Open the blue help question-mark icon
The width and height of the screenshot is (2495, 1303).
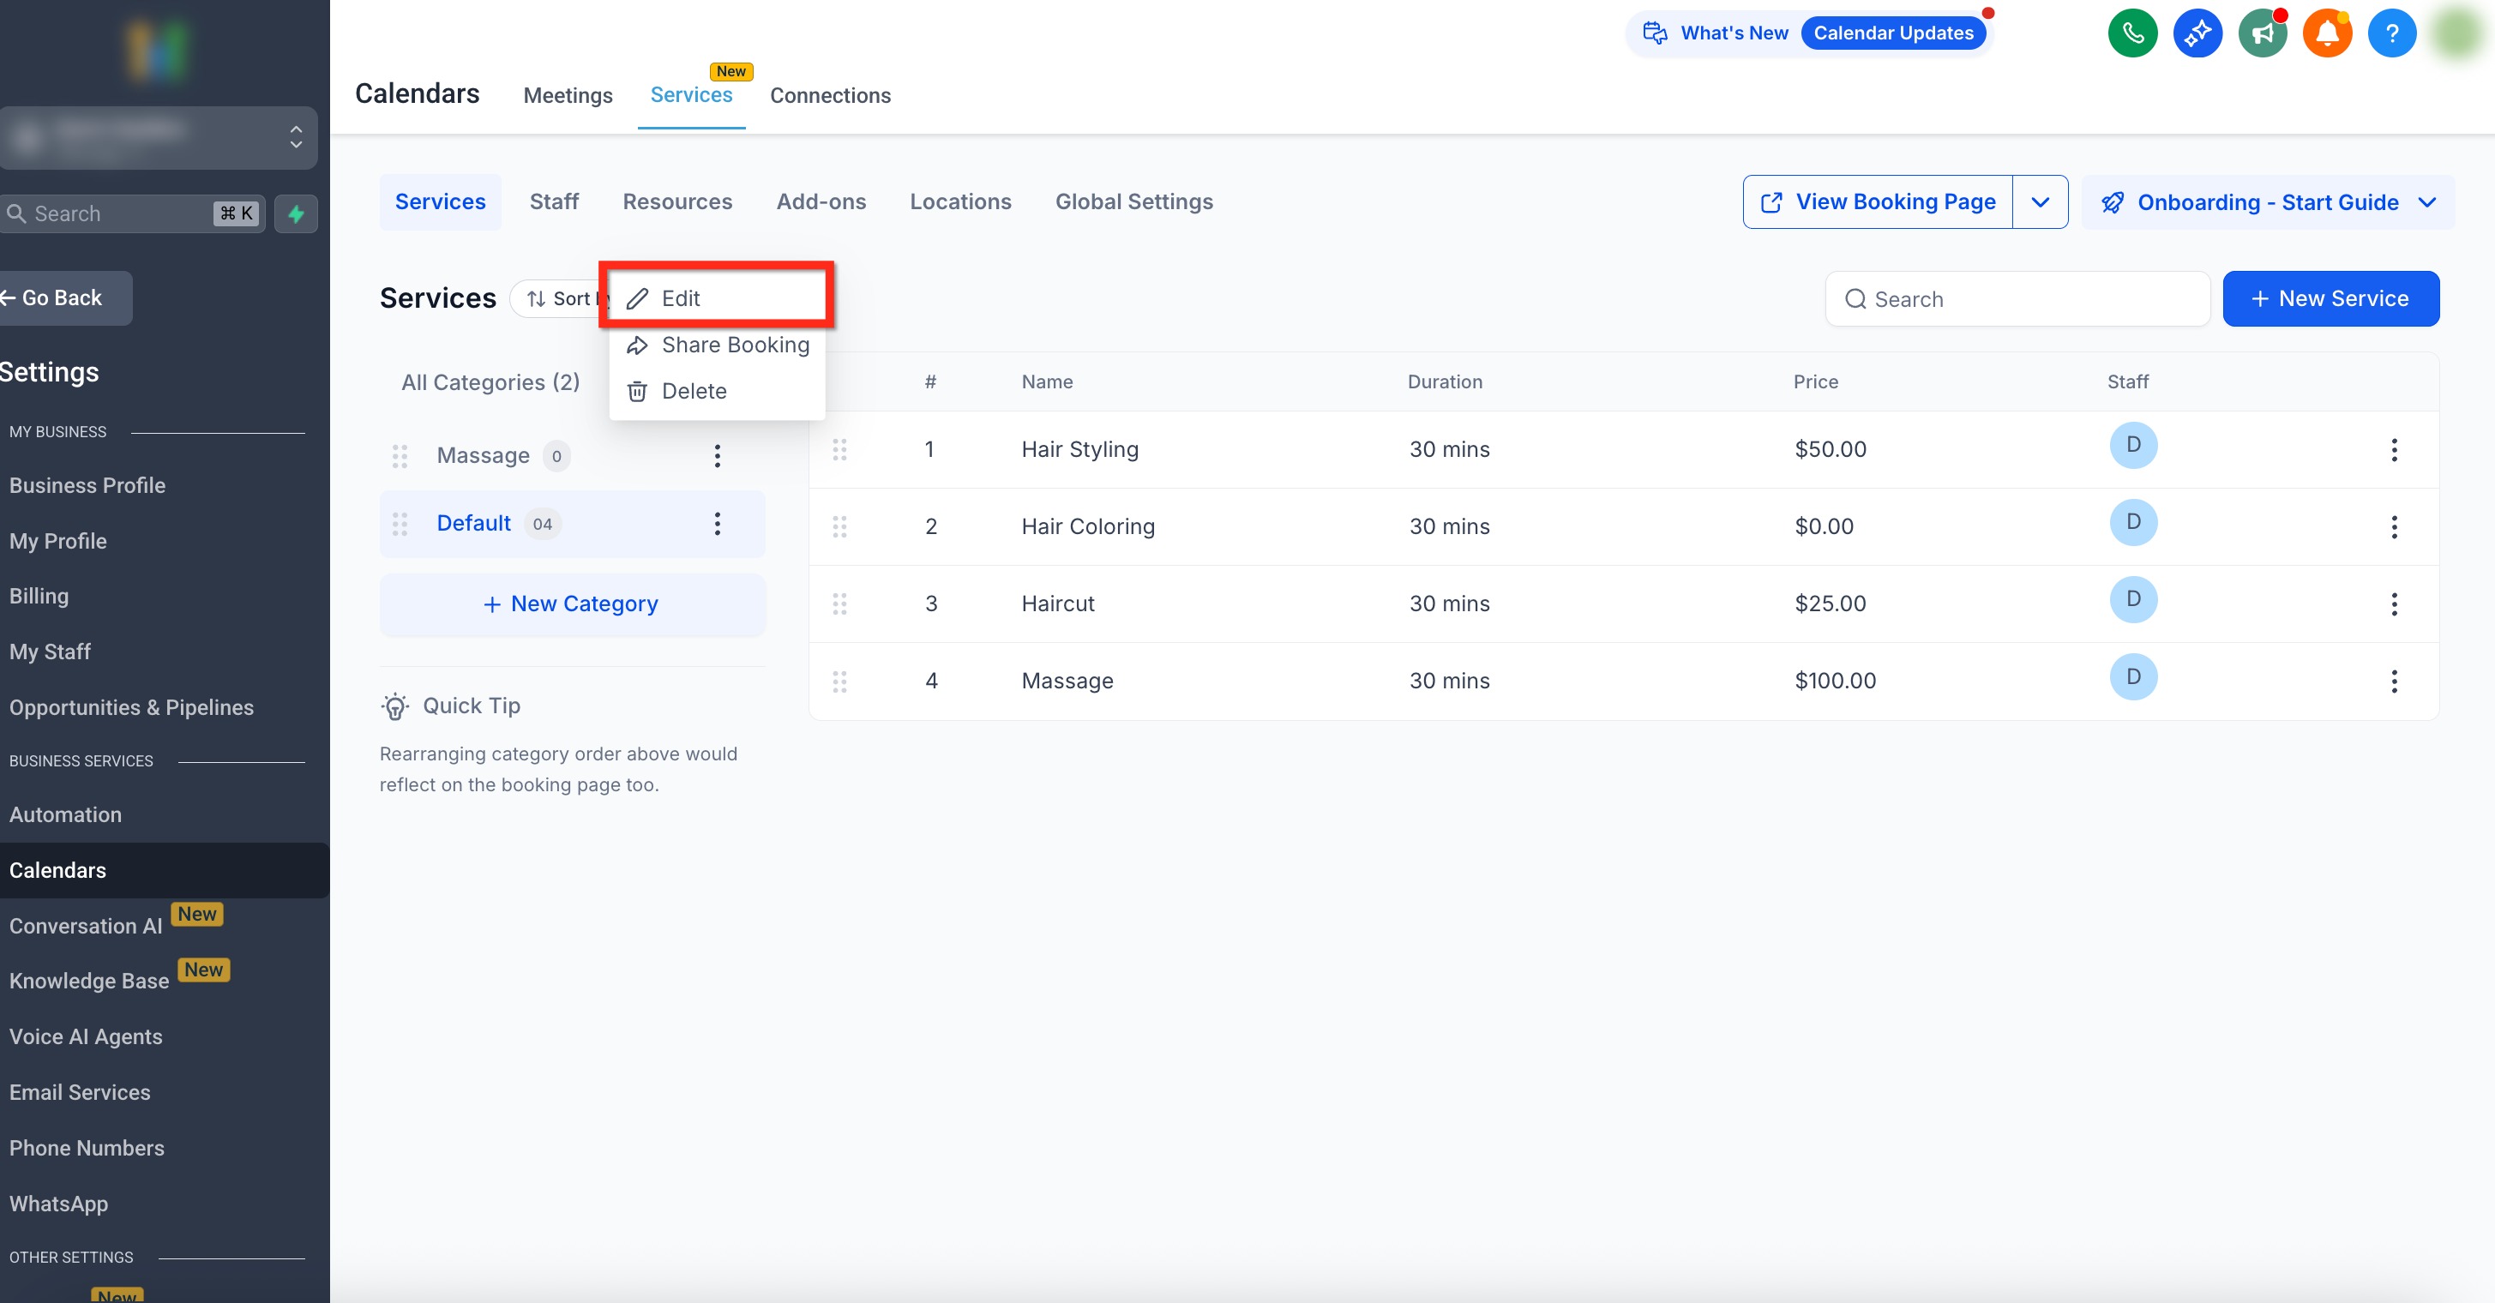click(2391, 34)
